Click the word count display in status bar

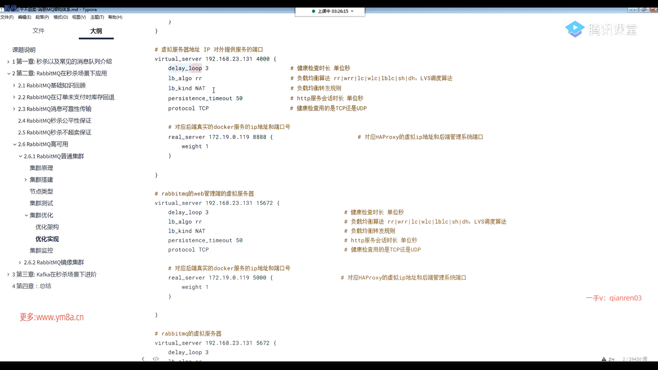click(635, 359)
